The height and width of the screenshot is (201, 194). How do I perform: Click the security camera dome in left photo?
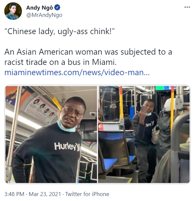pos(93,114)
